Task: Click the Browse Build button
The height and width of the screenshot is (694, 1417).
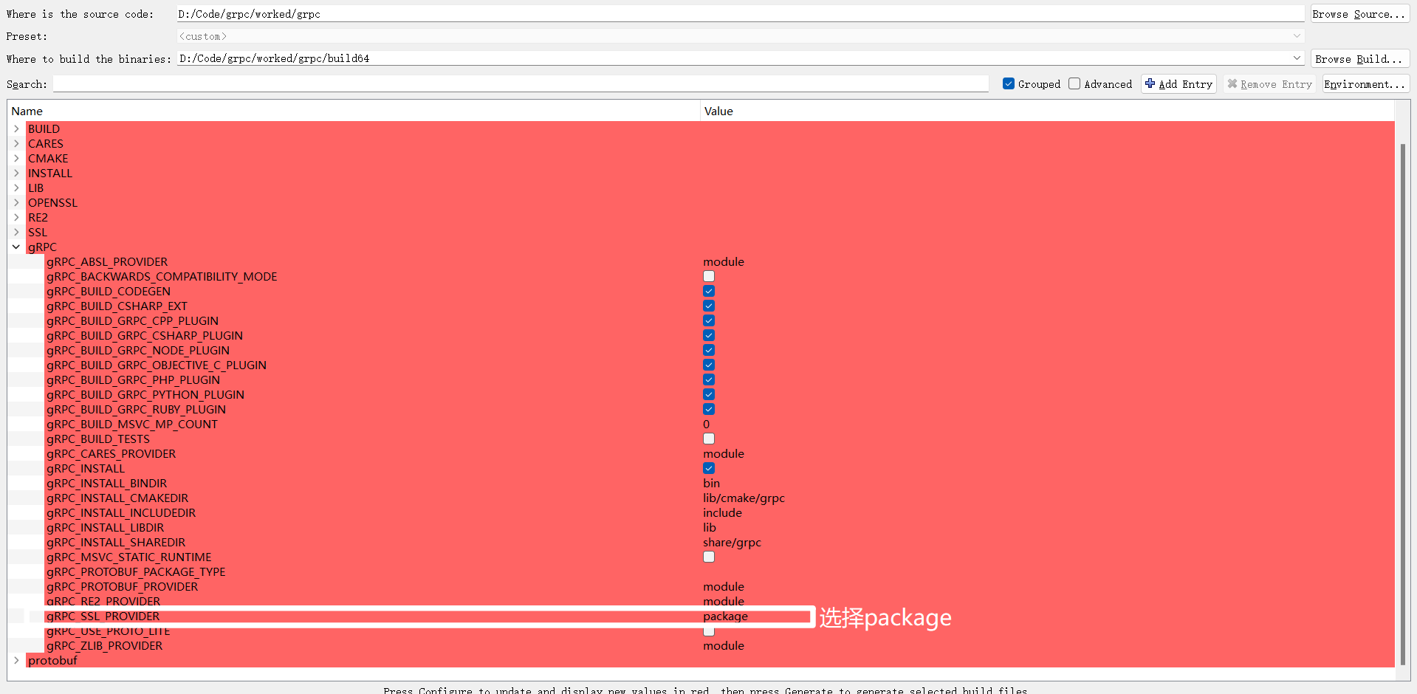Action: (1359, 59)
